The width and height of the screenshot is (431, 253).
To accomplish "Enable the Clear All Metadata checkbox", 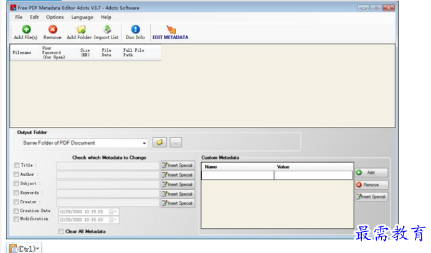I will pos(61,231).
